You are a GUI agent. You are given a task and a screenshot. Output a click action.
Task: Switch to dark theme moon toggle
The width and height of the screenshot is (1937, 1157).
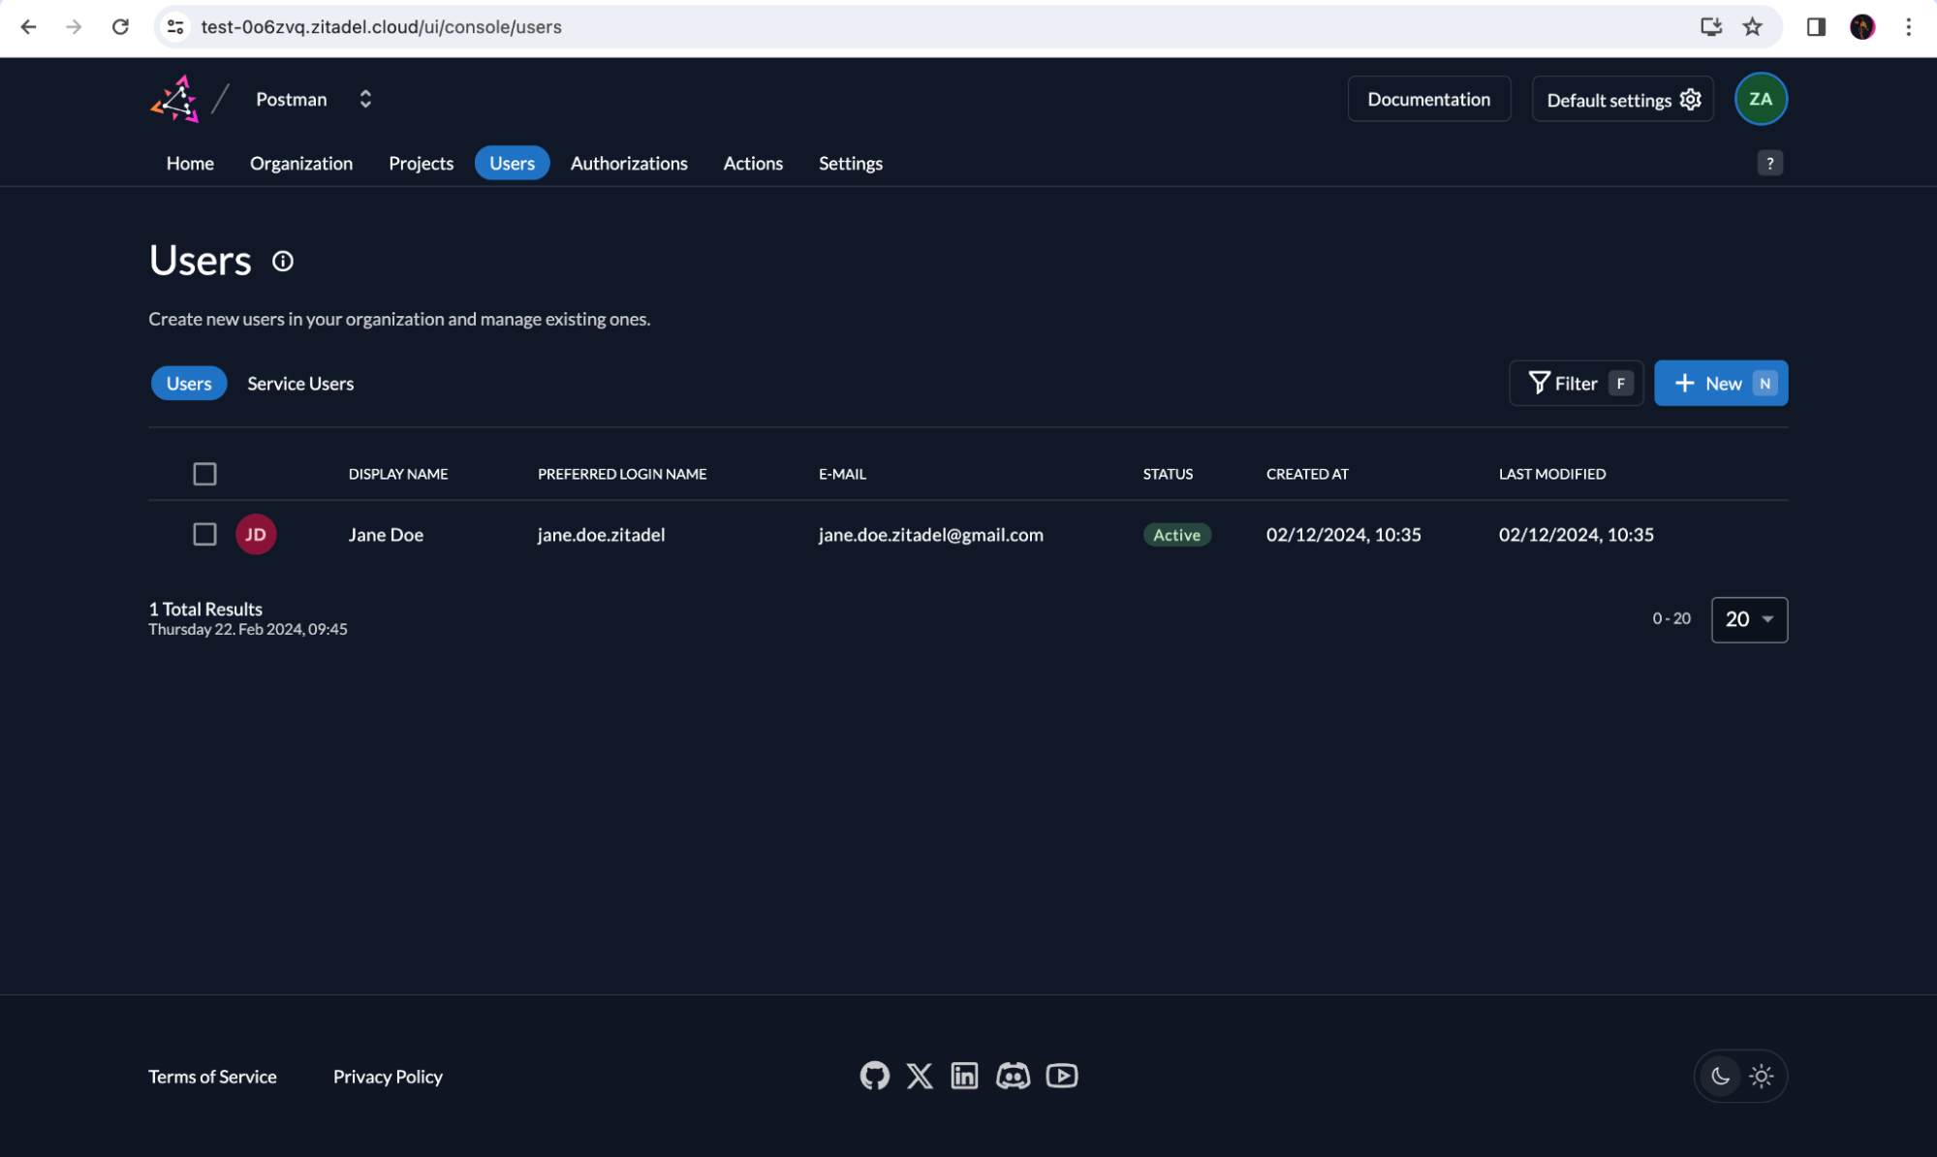coord(1720,1076)
